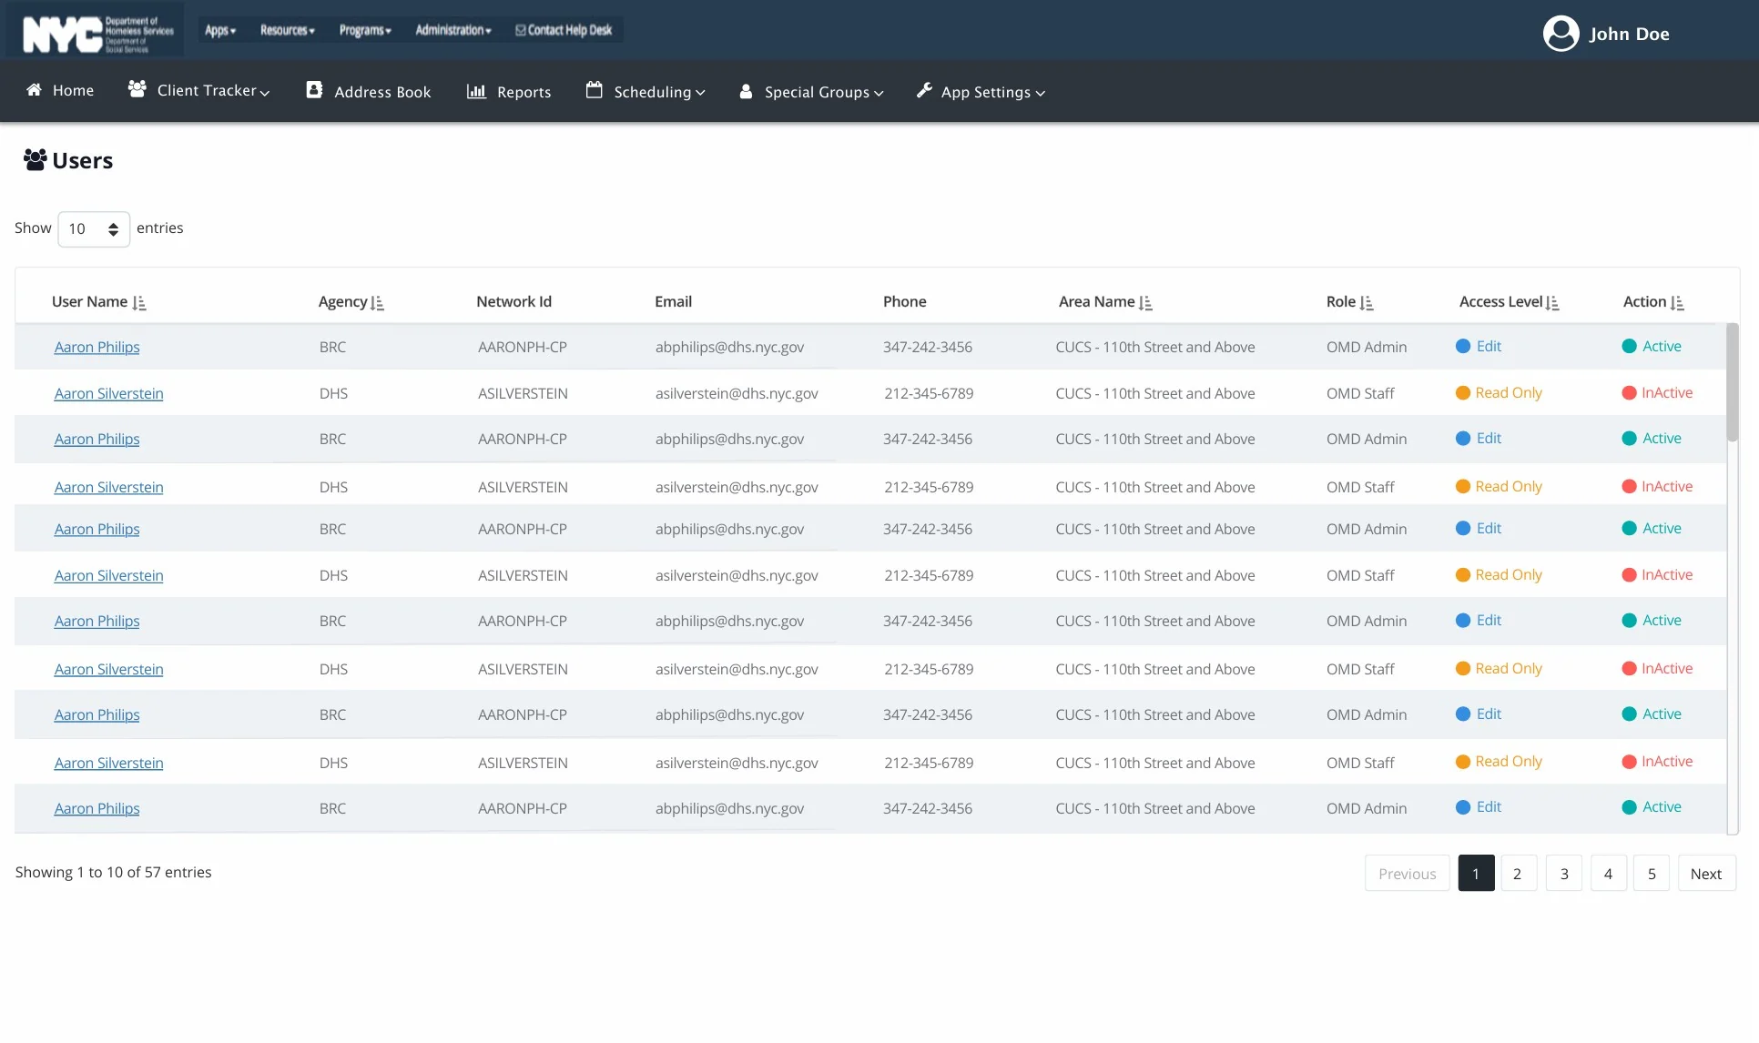
Task: Go to page 3 of results
Action: (1564, 874)
